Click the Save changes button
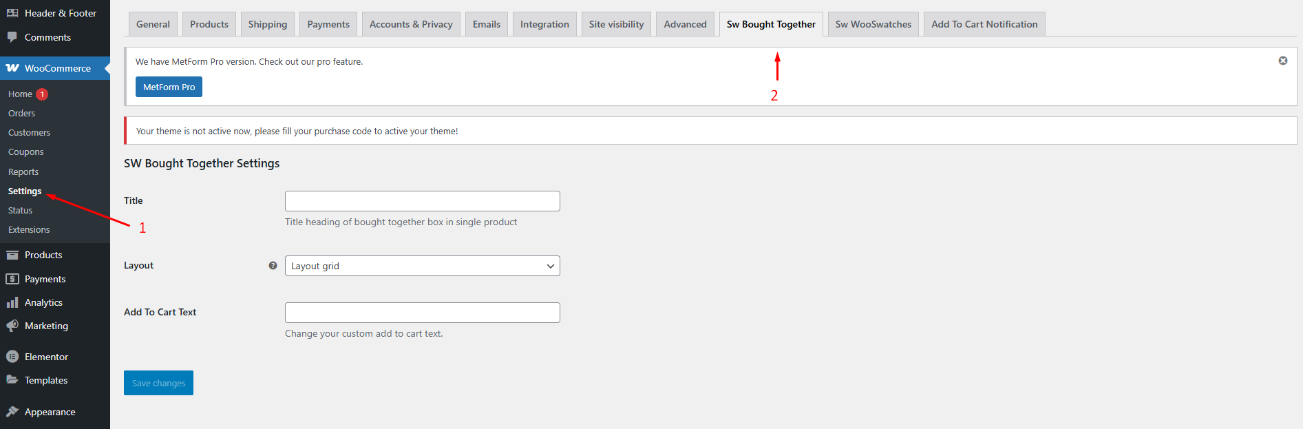 [x=158, y=383]
